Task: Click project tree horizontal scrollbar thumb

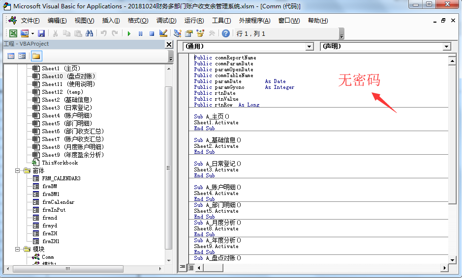Action: point(68,269)
